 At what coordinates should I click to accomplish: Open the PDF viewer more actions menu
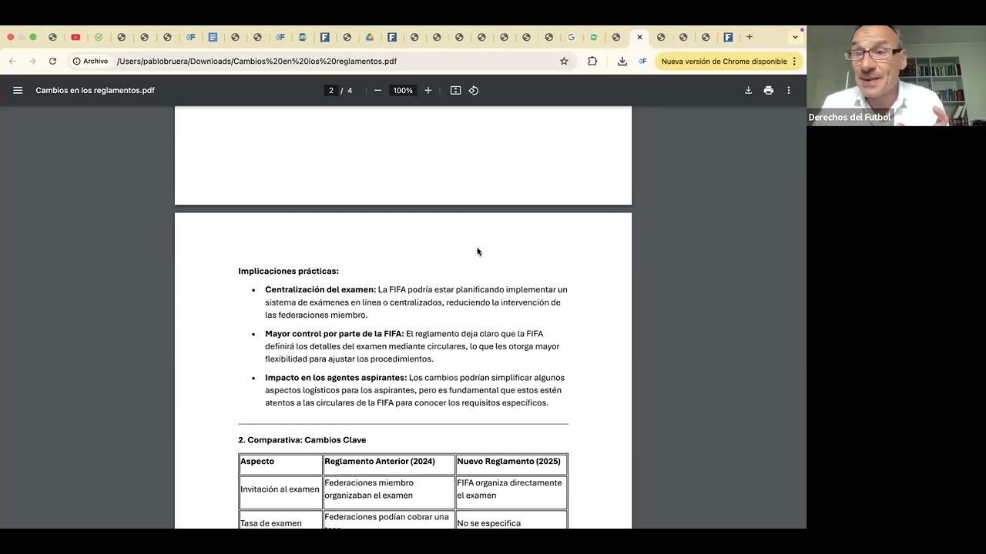788,90
